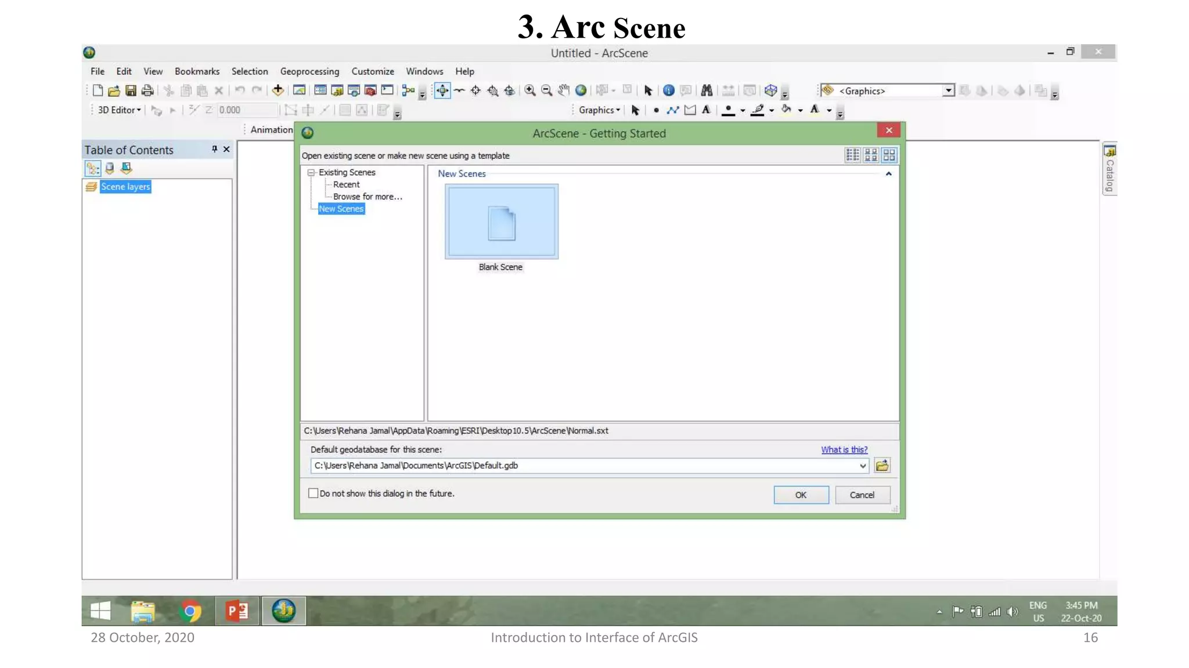Switch dialog to list view mode
The width and height of the screenshot is (1189, 668).
853,155
